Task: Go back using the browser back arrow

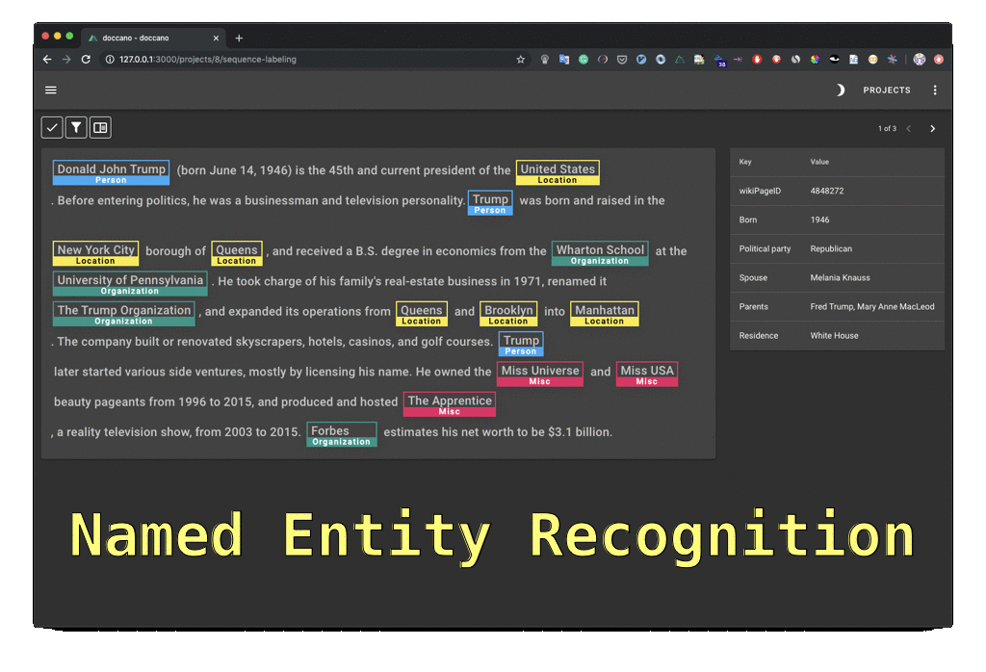Action: tap(46, 59)
